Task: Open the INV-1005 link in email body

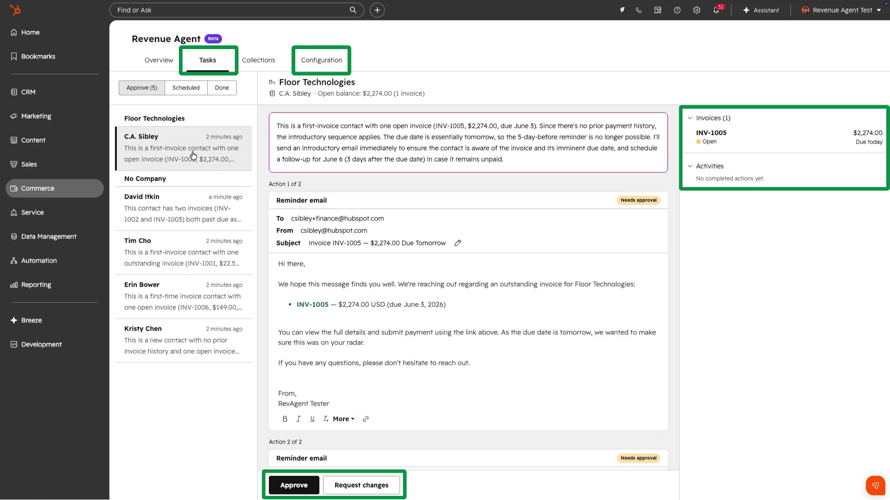Action: coord(312,305)
